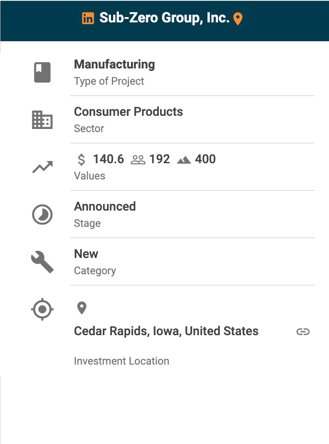This screenshot has height=444, width=329.
Task: Select the Manufacturing project type text
Action: pyautogui.click(x=114, y=64)
